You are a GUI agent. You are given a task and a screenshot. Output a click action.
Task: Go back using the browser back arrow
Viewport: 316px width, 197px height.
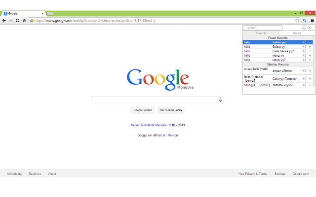4,21
